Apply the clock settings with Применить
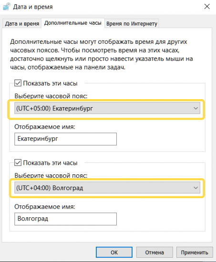The height and width of the screenshot is (262, 216). 195,252
